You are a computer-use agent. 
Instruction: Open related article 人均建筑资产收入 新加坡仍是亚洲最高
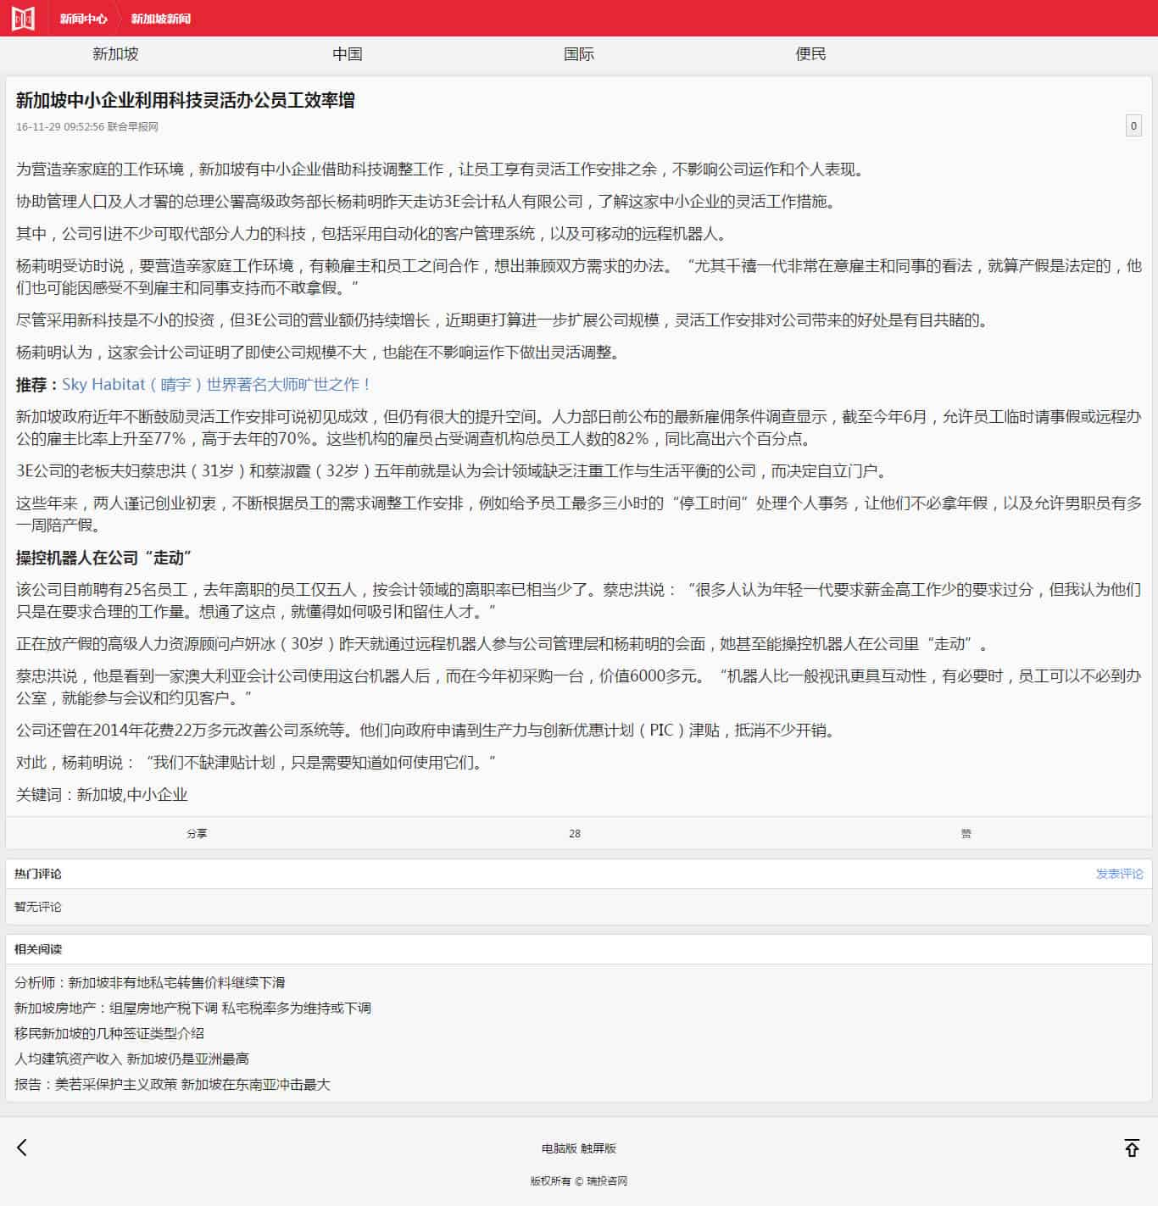pyautogui.click(x=131, y=1059)
